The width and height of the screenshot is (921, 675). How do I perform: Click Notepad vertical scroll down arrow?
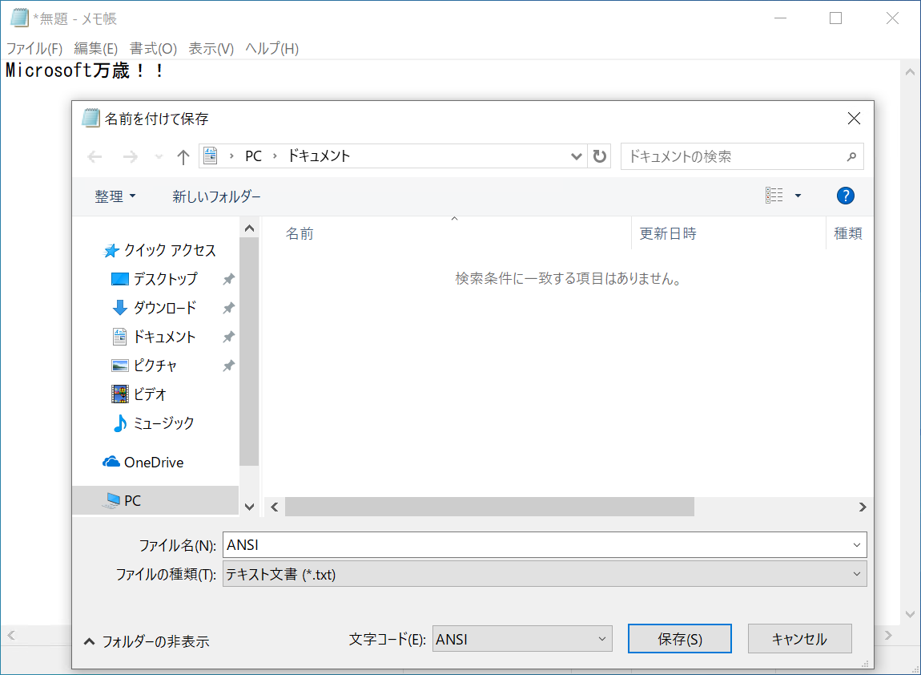point(910,614)
